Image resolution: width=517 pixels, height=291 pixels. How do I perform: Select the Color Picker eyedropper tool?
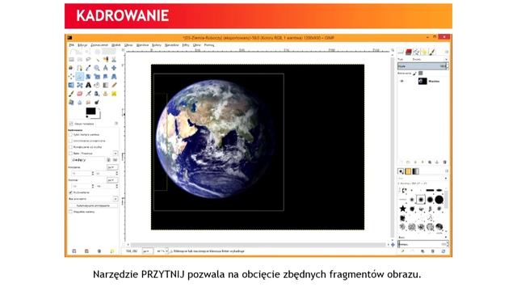(x=88, y=68)
